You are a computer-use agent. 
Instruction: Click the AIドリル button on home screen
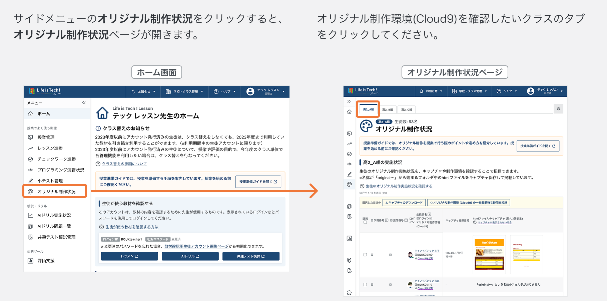click(190, 256)
